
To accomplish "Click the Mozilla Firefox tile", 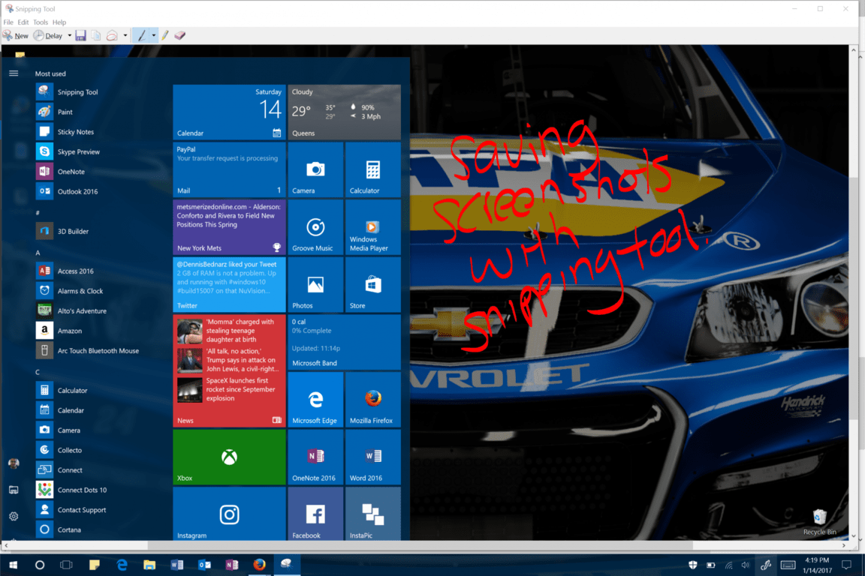I will (x=373, y=400).
